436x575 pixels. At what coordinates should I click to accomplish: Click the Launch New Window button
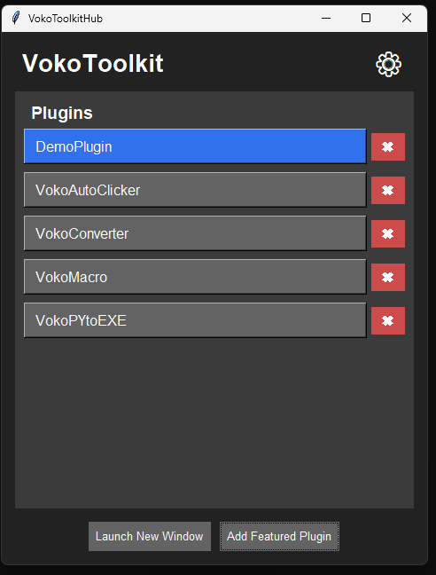coord(150,536)
